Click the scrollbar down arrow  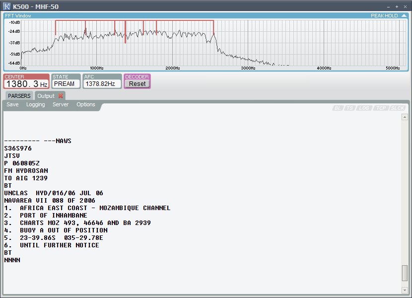click(405, 290)
